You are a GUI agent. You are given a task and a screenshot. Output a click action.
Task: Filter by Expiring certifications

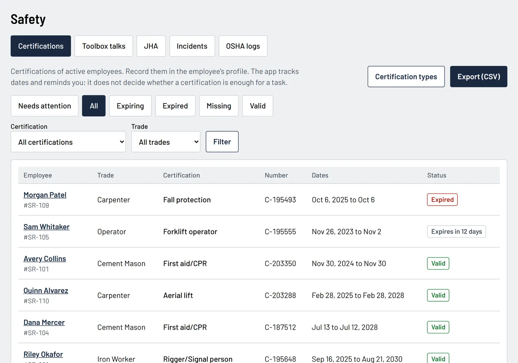130,106
